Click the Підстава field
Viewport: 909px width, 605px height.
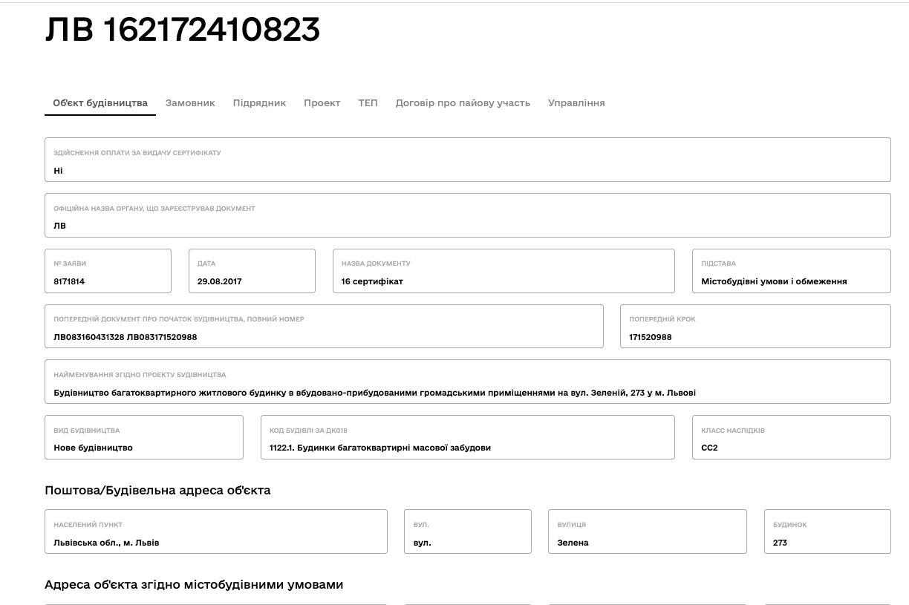coord(792,271)
